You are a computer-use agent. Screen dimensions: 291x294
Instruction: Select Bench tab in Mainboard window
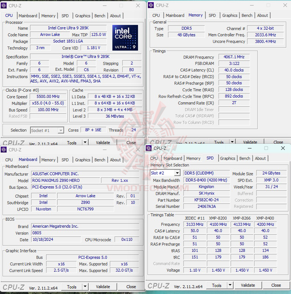pos(100,160)
